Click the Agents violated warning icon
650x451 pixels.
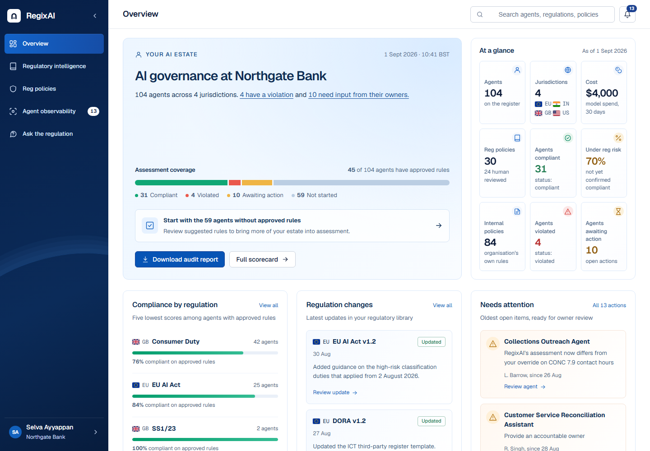[x=568, y=212]
